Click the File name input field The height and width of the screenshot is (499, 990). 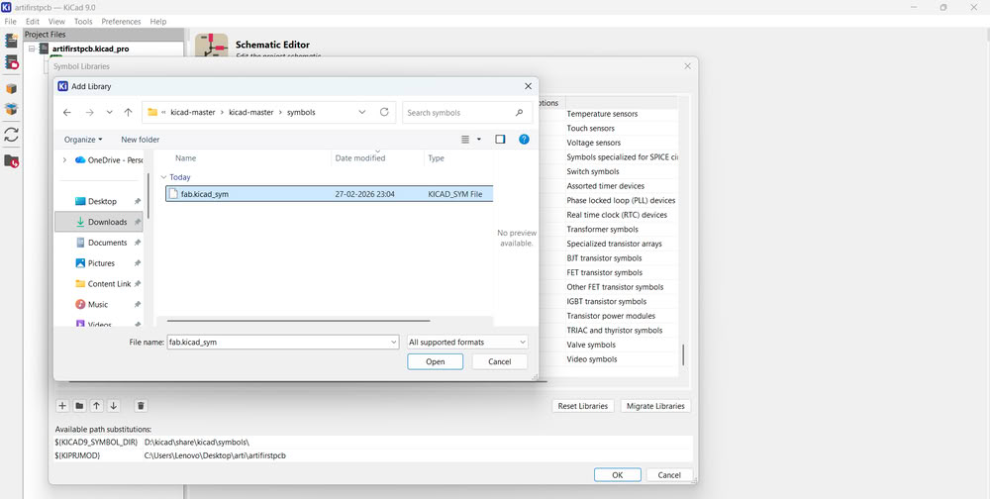(283, 342)
